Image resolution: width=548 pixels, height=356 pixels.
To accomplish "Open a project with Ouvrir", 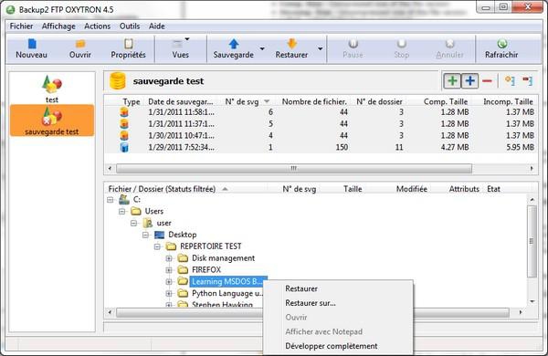I will tap(80, 48).
